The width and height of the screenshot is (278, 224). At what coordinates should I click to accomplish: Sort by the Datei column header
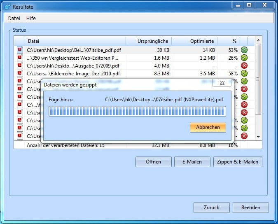[x=75, y=41]
